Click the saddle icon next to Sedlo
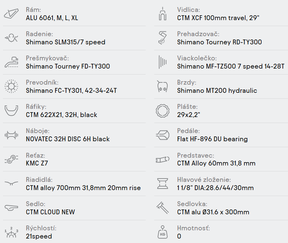This screenshot has width=288, height=243. point(11,208)
